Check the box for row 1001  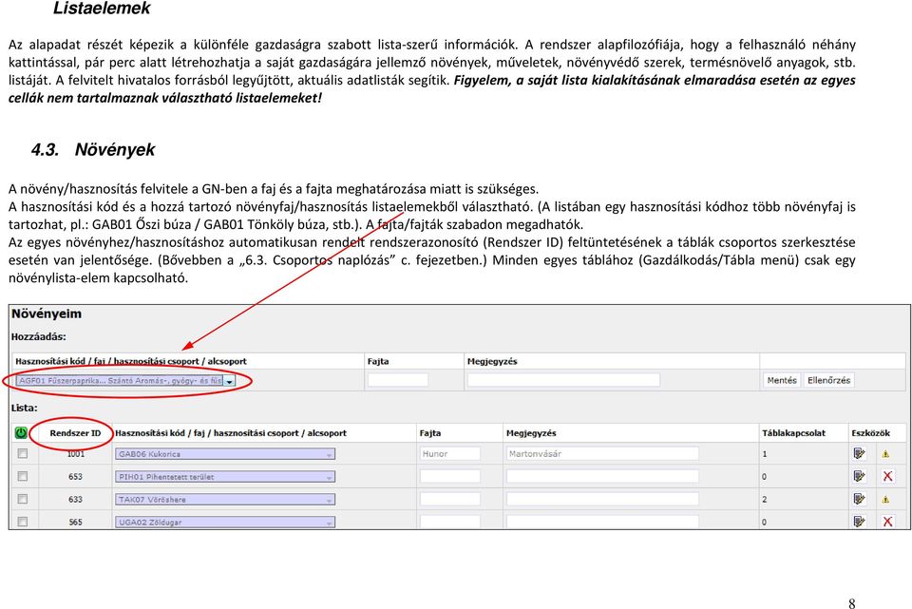[x=23, y=454]
